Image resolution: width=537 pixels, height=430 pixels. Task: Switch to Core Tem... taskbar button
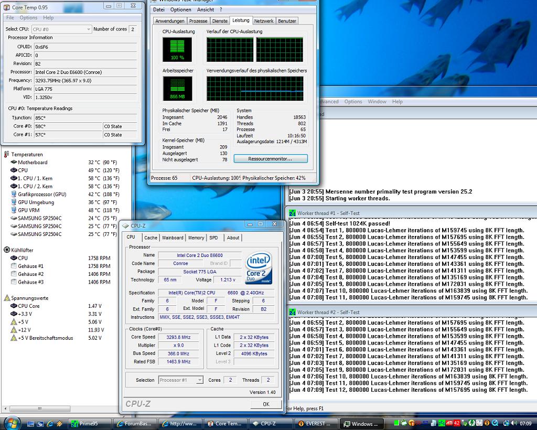225,424
